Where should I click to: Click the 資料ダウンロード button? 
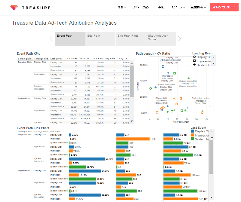click(224, 7)
